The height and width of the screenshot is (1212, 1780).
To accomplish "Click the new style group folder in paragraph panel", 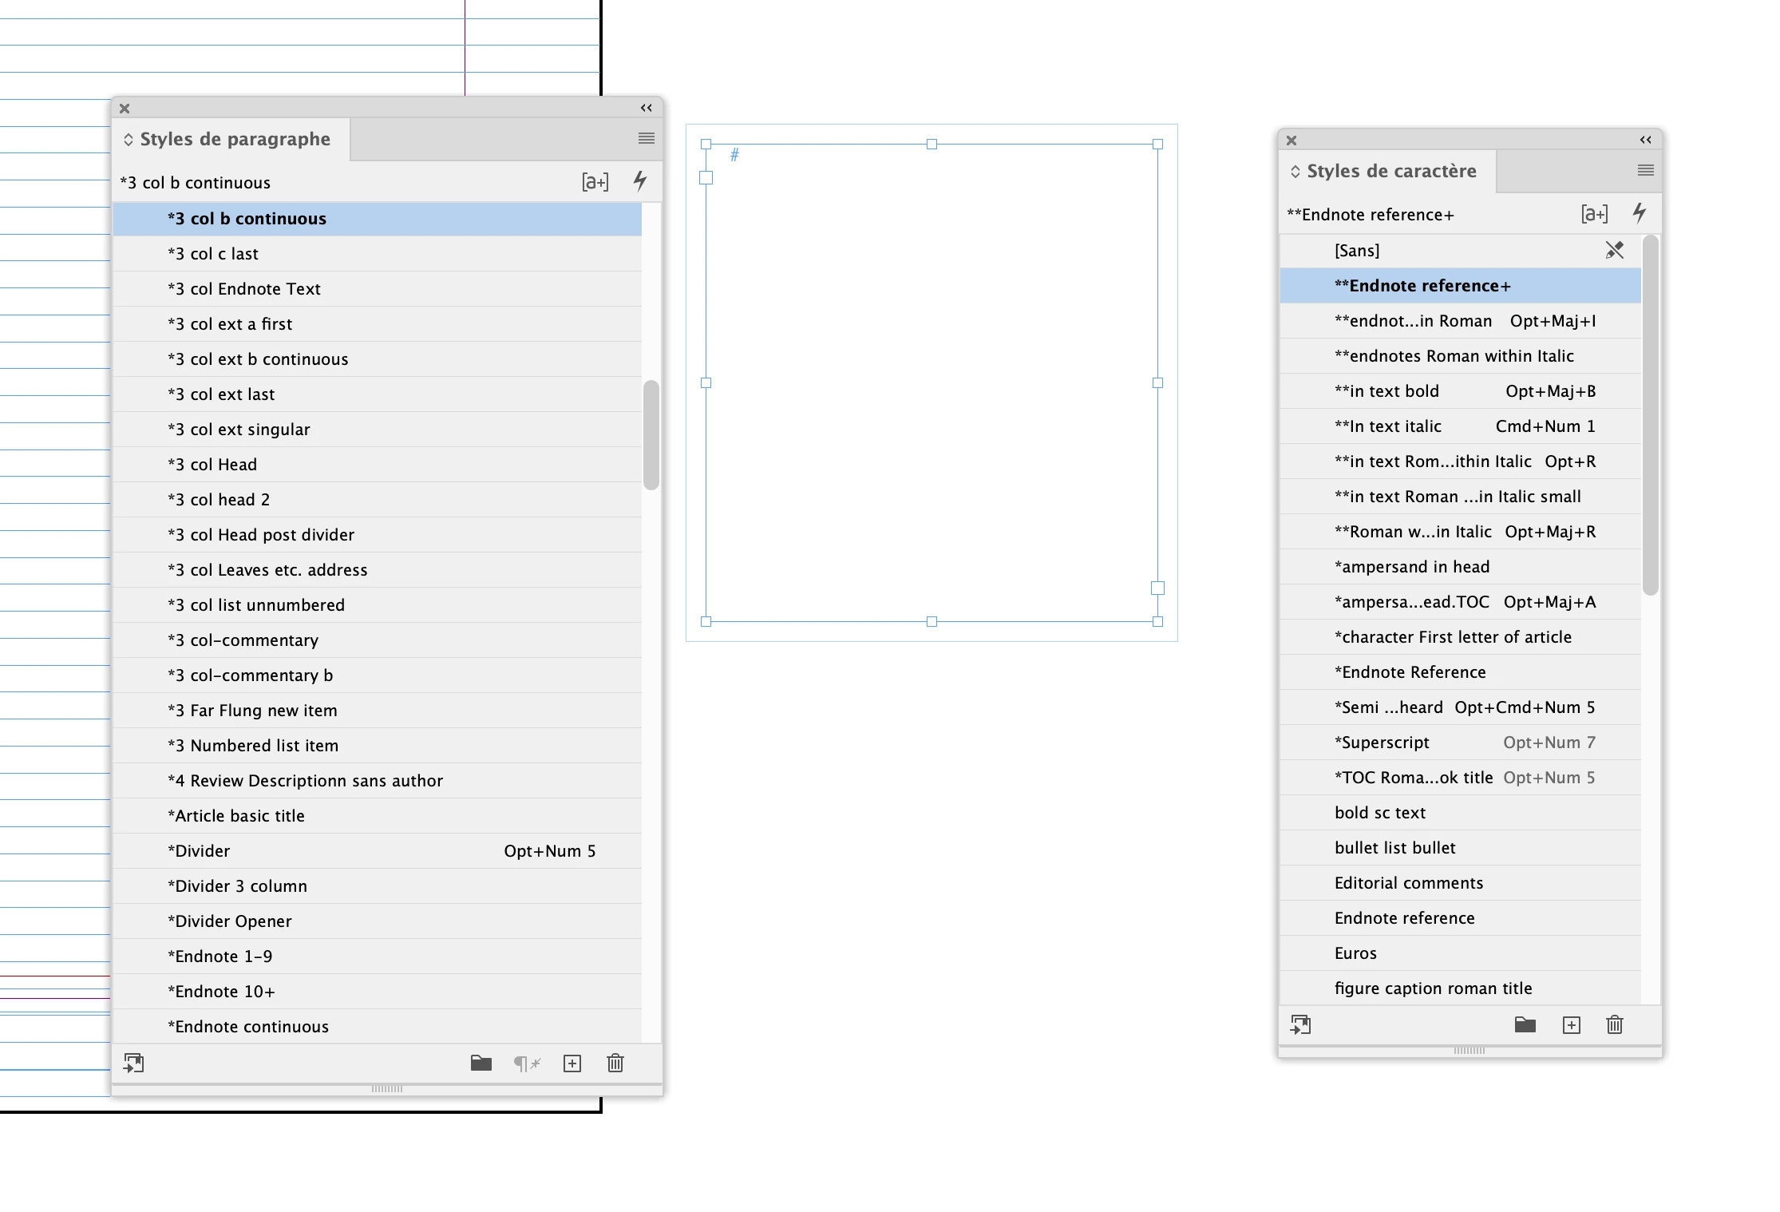I will pos(481,1063).
